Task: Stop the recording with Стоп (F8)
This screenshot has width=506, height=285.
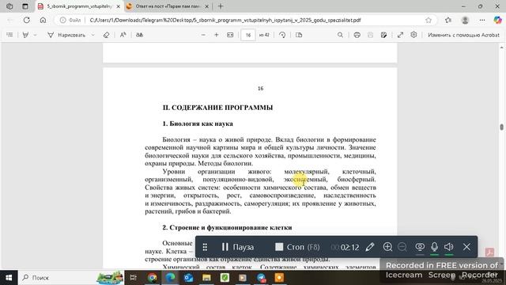Action: click(297, 247)
